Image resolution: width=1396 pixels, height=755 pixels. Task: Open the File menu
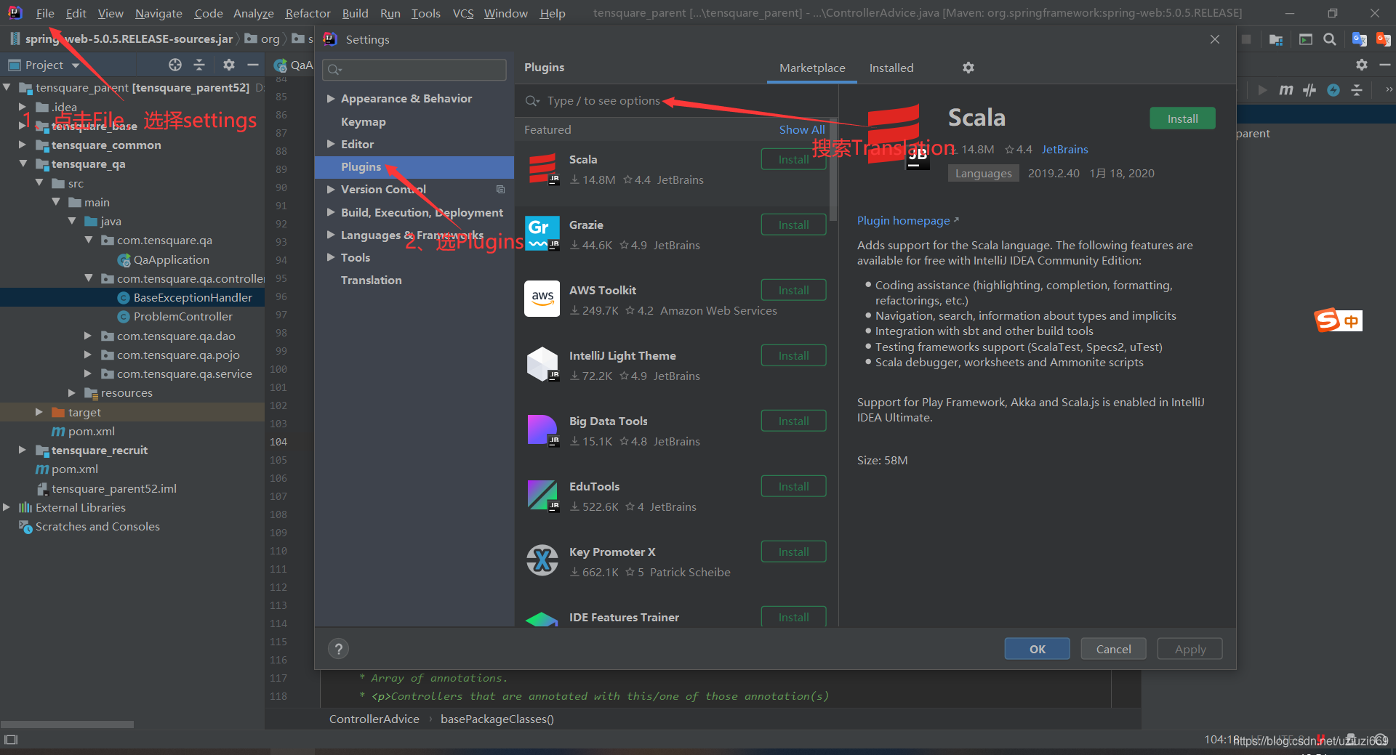point(45,13)
